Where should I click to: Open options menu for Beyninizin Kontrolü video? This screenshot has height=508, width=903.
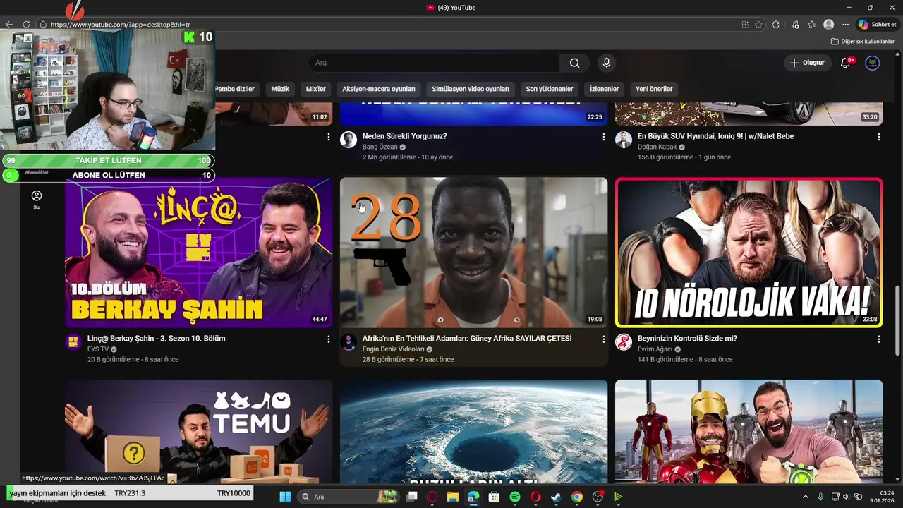(878, 339)
